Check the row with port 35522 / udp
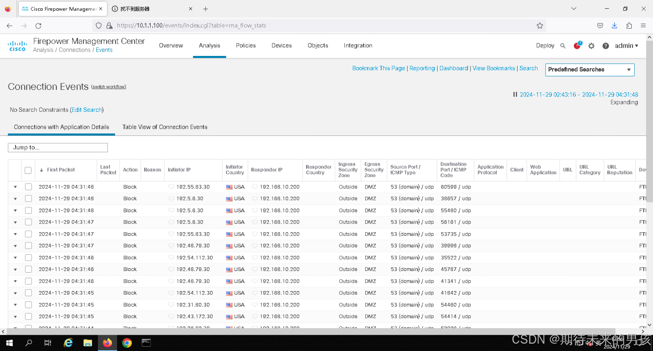Screen dimensions: 653x351 pos(28,258)
